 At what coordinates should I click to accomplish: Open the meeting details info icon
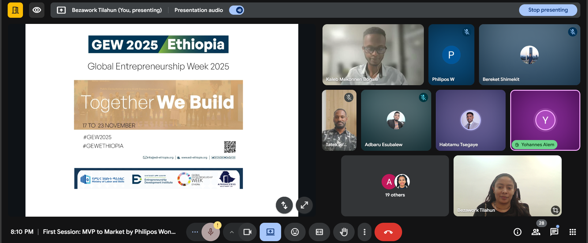coord(518,232)
